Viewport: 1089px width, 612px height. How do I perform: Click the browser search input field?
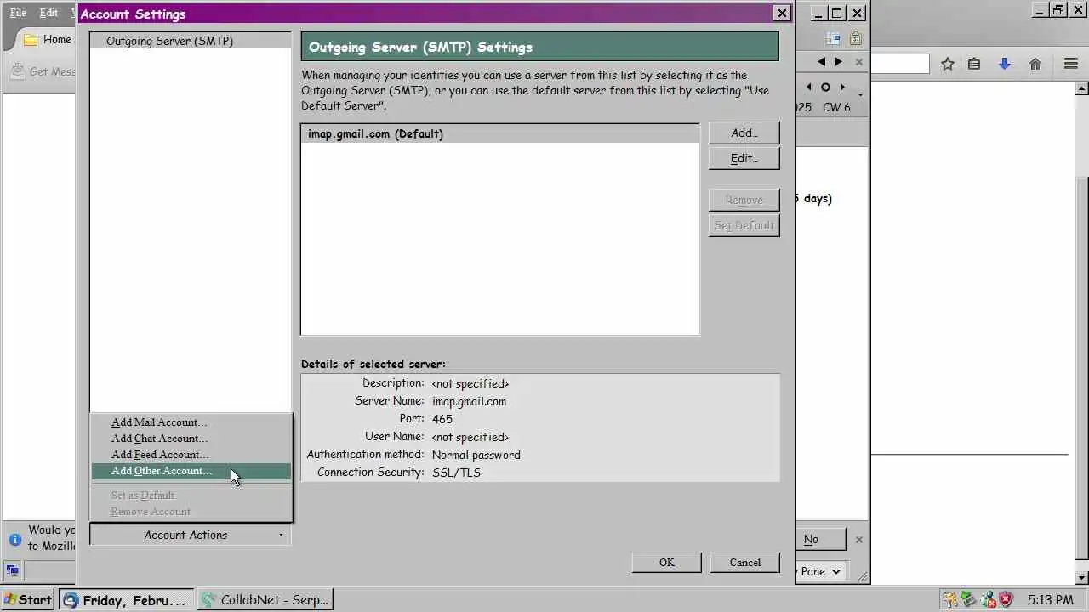(899, 64)
